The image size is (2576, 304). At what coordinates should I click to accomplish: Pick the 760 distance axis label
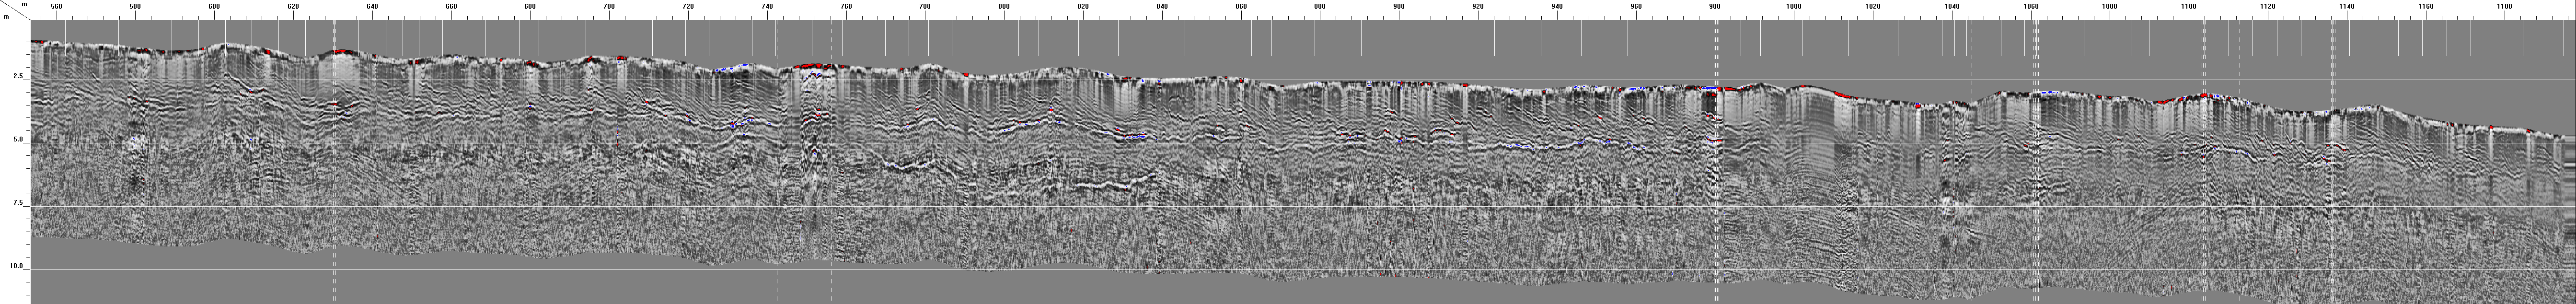846,6
